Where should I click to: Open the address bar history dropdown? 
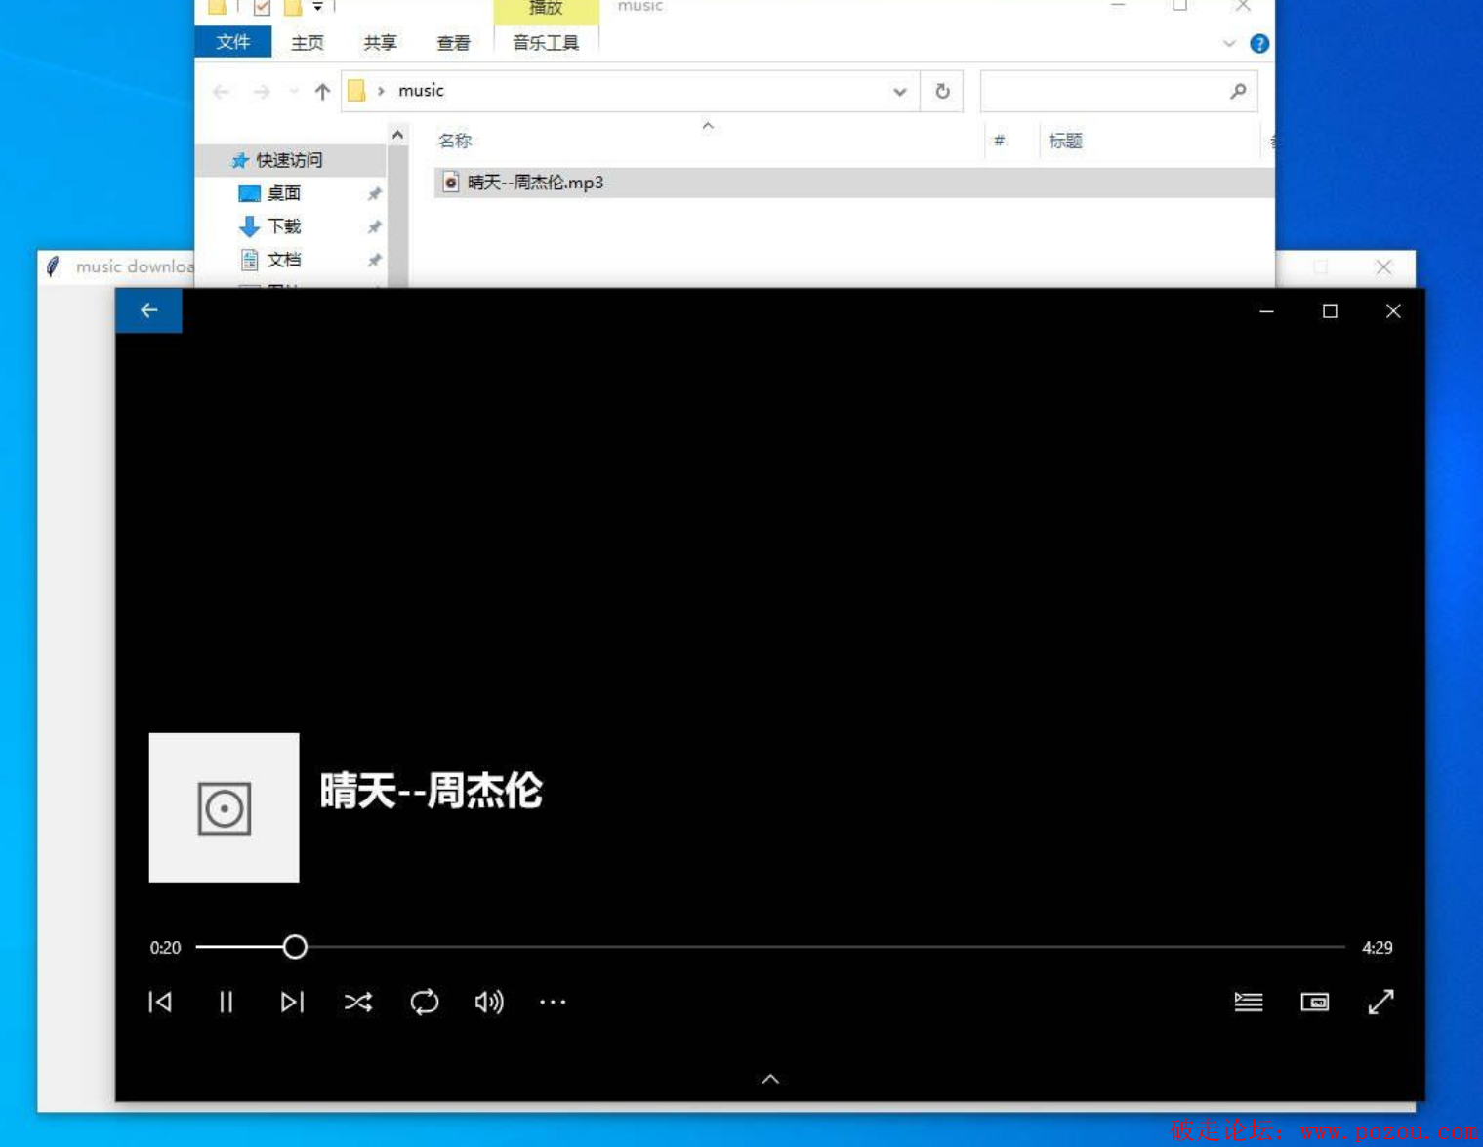(x=899, y=92)
